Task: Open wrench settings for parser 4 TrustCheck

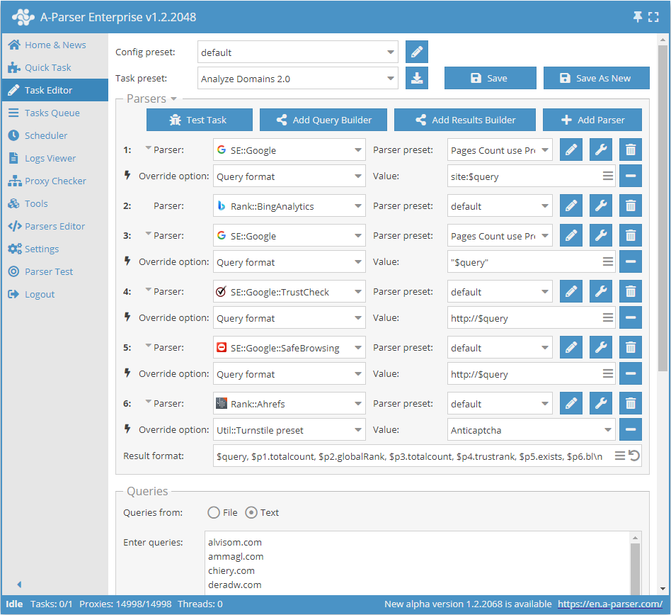Action: coord(601,292)
